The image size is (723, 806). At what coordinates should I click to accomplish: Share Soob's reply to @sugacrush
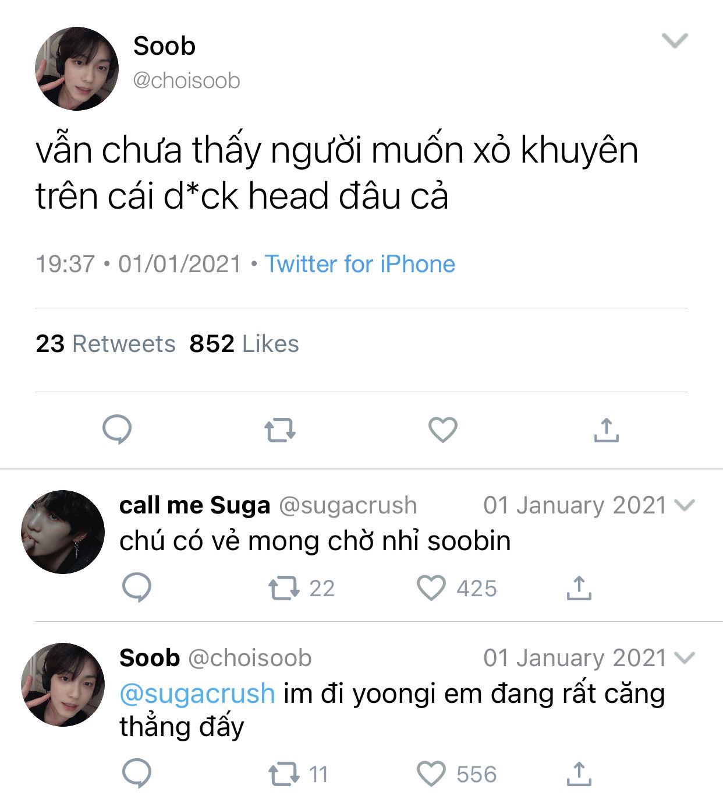pos(579,773)
